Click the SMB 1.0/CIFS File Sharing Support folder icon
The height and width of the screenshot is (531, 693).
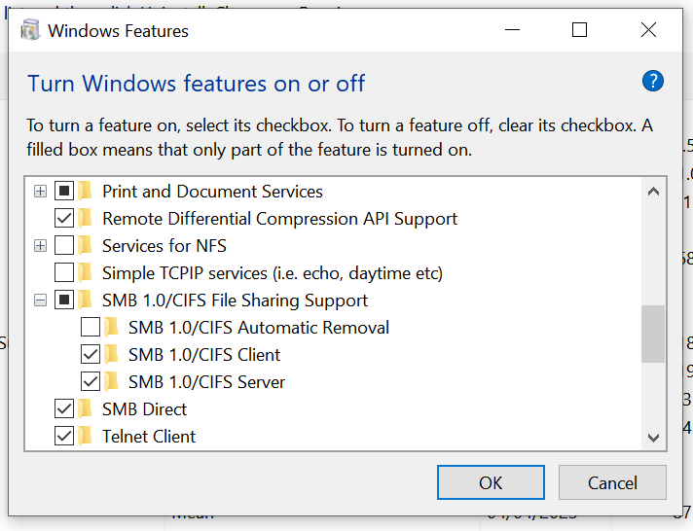tap(86, 300)
